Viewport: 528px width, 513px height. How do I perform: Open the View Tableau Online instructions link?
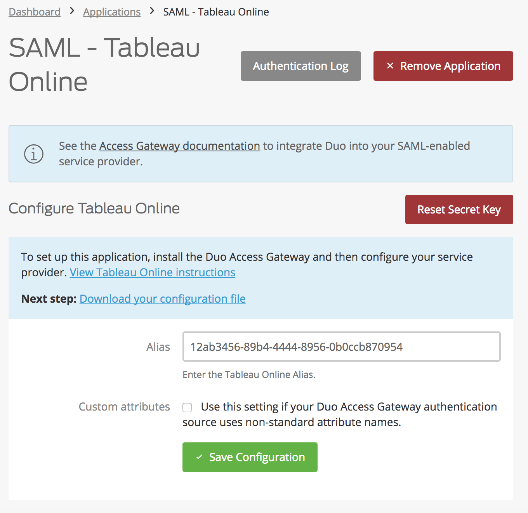[x=152, y=272]
